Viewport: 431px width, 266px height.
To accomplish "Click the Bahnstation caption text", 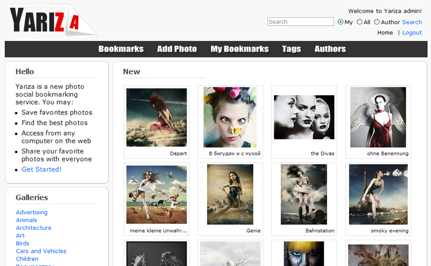I will point(320,231).
